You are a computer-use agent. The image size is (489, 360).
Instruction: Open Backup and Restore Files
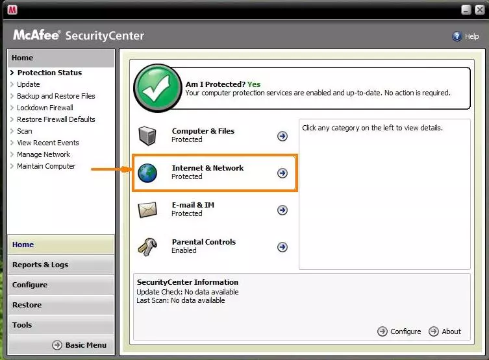pyautogui.click(x=56, y=96)
